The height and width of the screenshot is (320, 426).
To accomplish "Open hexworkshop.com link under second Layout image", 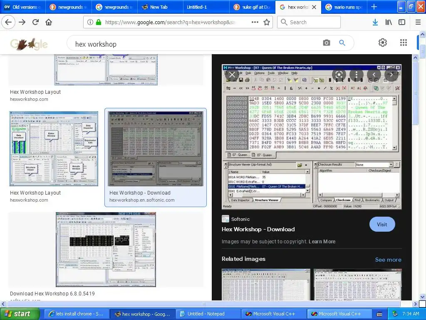I will [29, 200].
